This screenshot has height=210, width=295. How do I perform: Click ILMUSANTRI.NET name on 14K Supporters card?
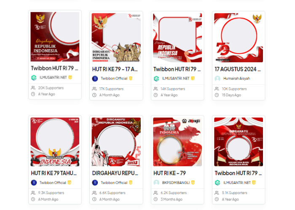pyautogui.click(x=176, y=79)
